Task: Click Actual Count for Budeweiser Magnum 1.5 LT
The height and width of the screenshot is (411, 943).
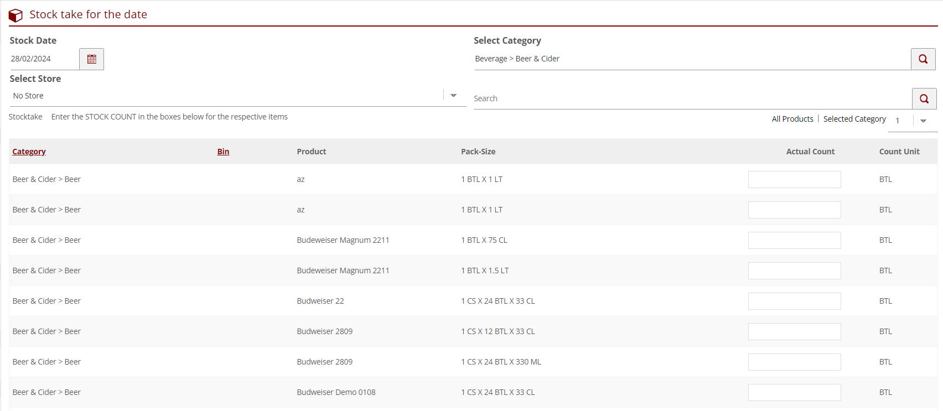Action: point(794,271)
